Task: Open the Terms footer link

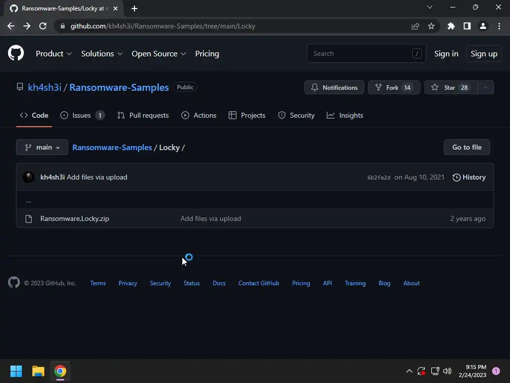Action: pos(98,283)
